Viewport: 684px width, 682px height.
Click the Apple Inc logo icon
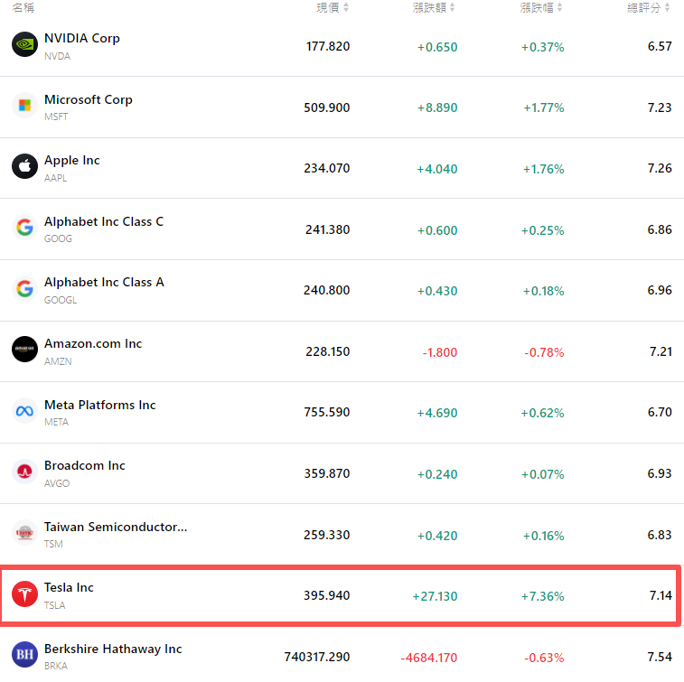click(24, 167)
